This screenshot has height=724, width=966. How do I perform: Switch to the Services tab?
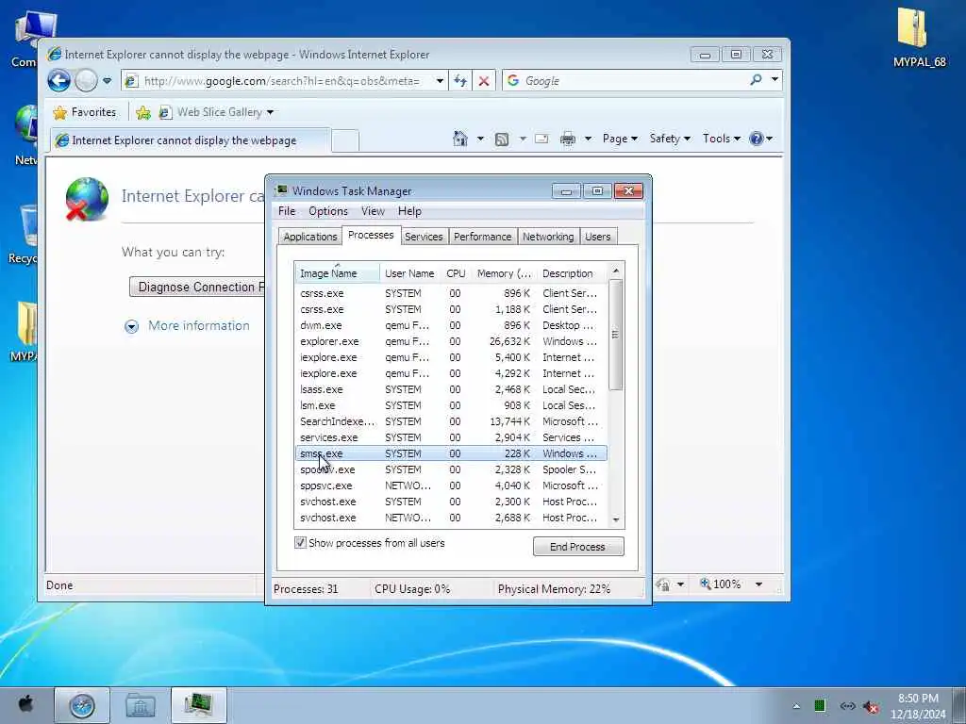[424, 237]
